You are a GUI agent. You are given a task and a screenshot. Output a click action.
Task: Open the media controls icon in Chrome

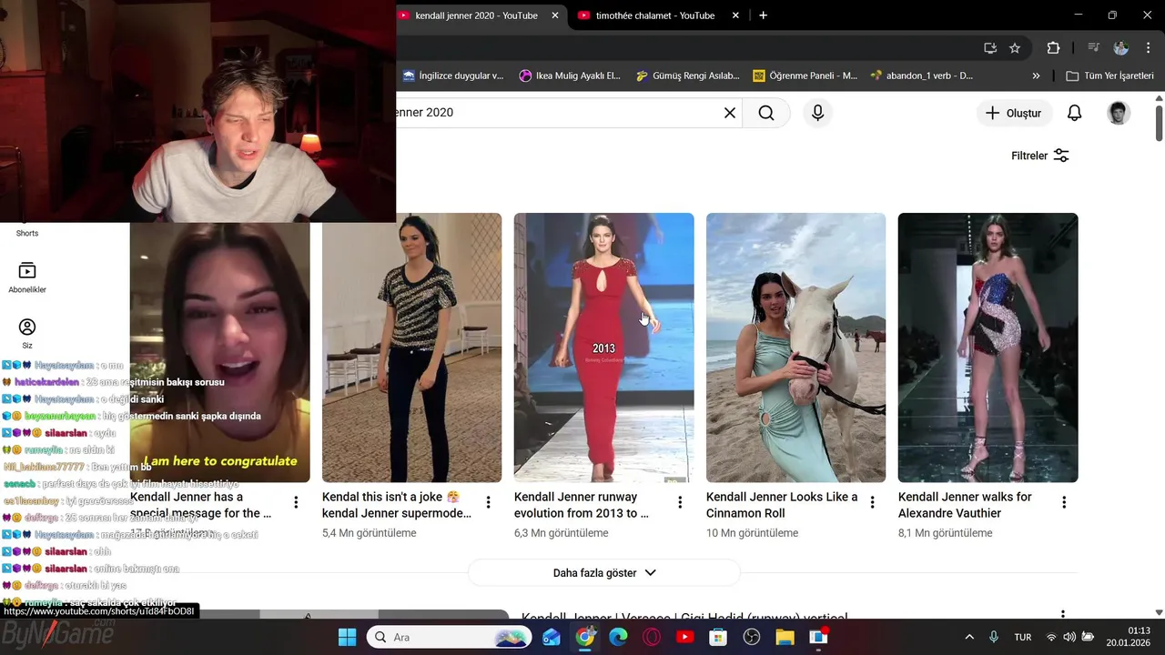[1094, 48]
